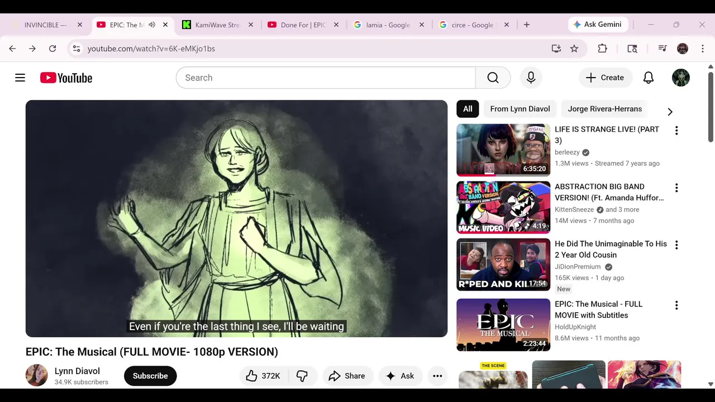Open options for EPIC FULL MOVIE with Subtitles

click(676, 305)
